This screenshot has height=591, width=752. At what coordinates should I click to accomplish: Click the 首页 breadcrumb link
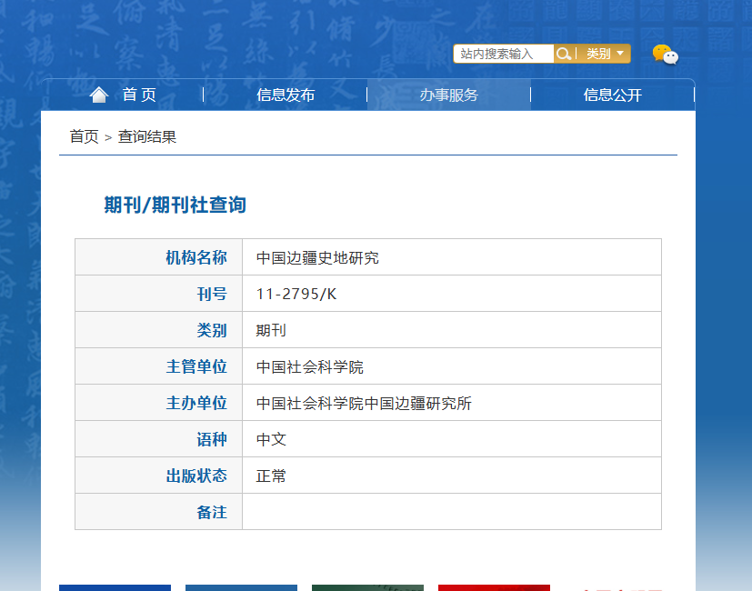tap(84, 136)
